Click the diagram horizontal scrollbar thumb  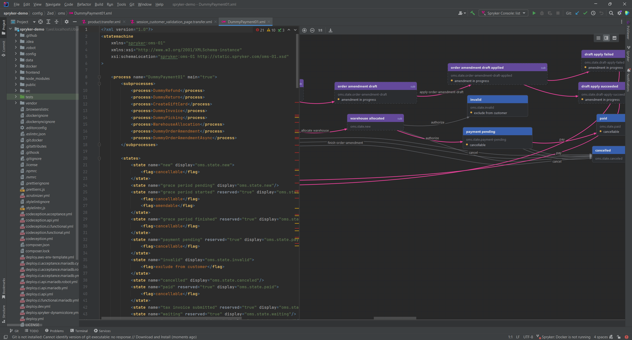point(395,318)
